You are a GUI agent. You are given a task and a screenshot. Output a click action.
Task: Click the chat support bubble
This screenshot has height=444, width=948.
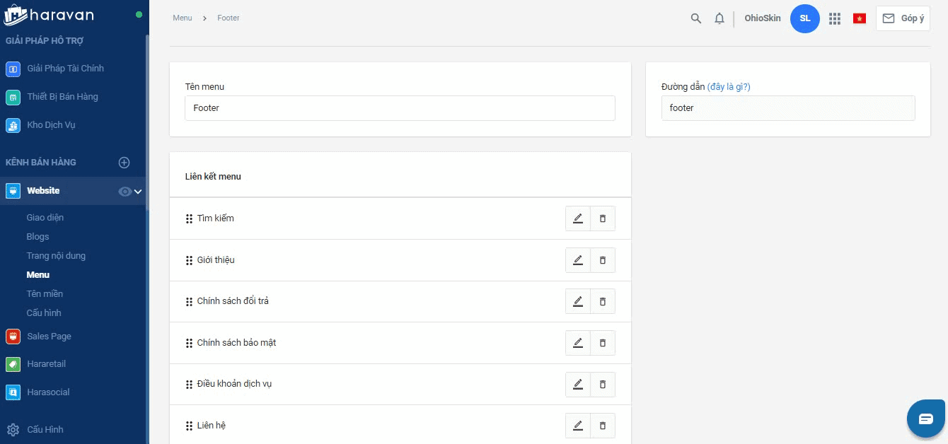pos(925,419)
